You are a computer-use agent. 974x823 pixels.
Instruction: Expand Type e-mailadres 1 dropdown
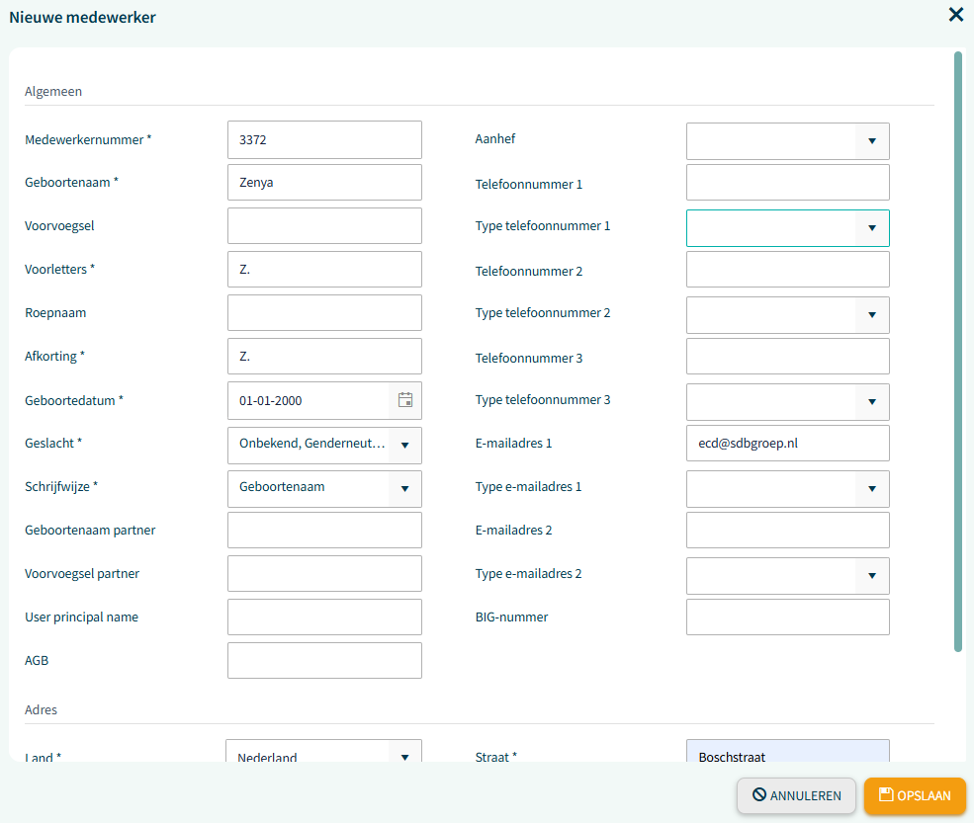point(871,489)
